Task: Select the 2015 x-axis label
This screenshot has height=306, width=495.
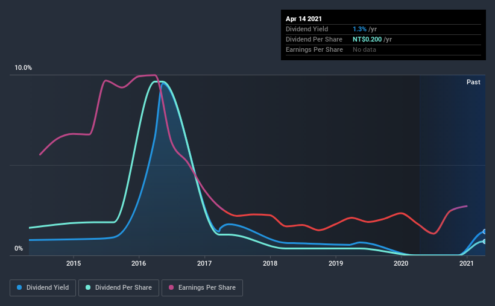Action: coord(73,263)
